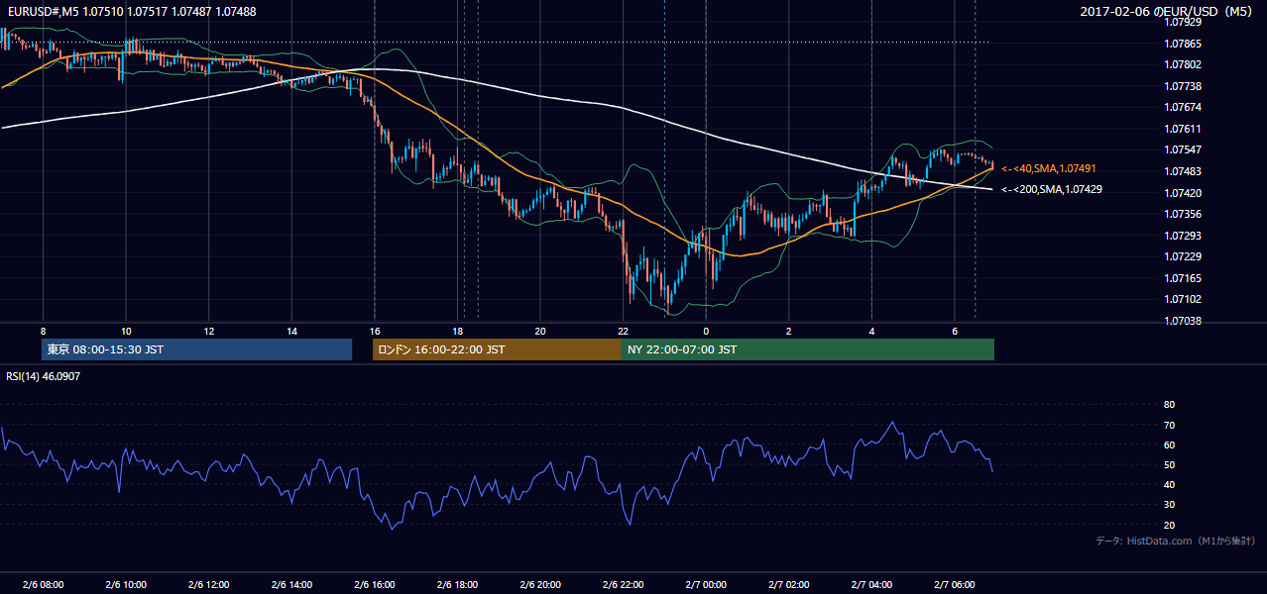Click RSI axis level 70
Screen dimensions: 1267x594
(1169, 426)
